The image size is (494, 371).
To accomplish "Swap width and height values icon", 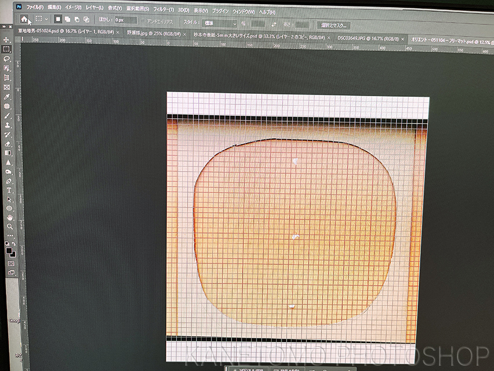I will coord(274,24).
